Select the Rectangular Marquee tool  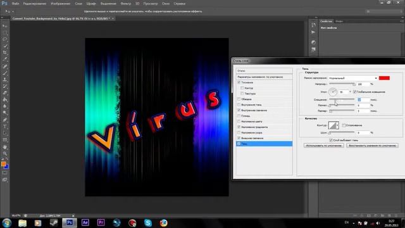click(x=5, y=32)
